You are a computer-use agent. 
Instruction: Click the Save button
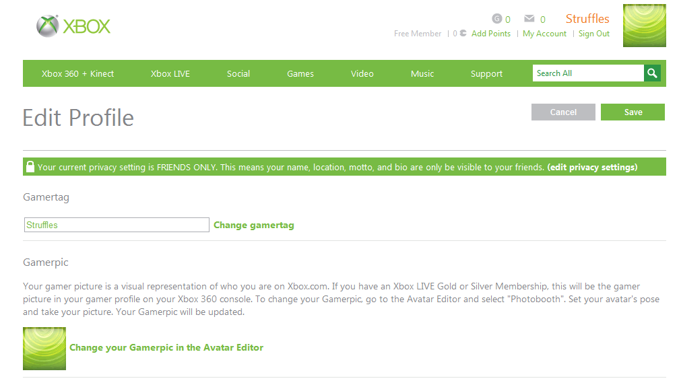click(633, 112)
